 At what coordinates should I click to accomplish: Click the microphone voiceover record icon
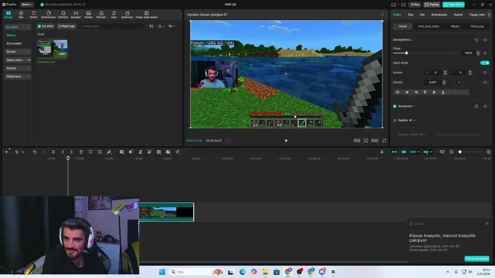coord(382,152)
